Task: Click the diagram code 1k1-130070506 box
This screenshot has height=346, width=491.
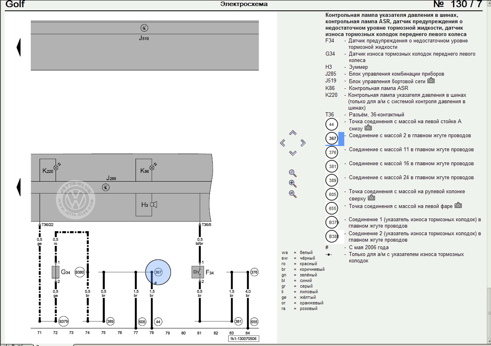Action: pos(243,338)
